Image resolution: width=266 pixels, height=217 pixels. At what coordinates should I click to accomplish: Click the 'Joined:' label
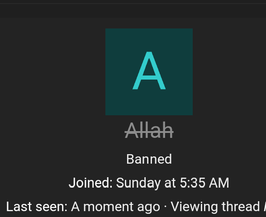(90, 183)
